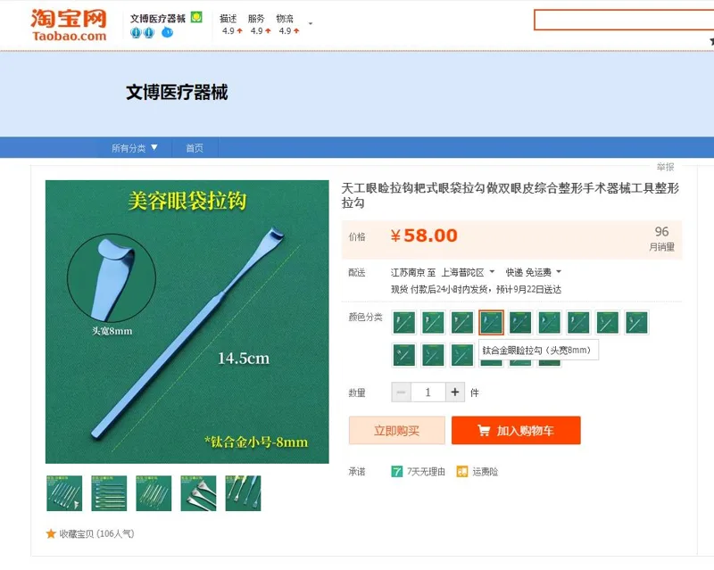The width and height of the screenshot is (714, 570).
Task: Expand the shop ratings detail arrow
Action: pyautogui.click(x=311, y=24)
